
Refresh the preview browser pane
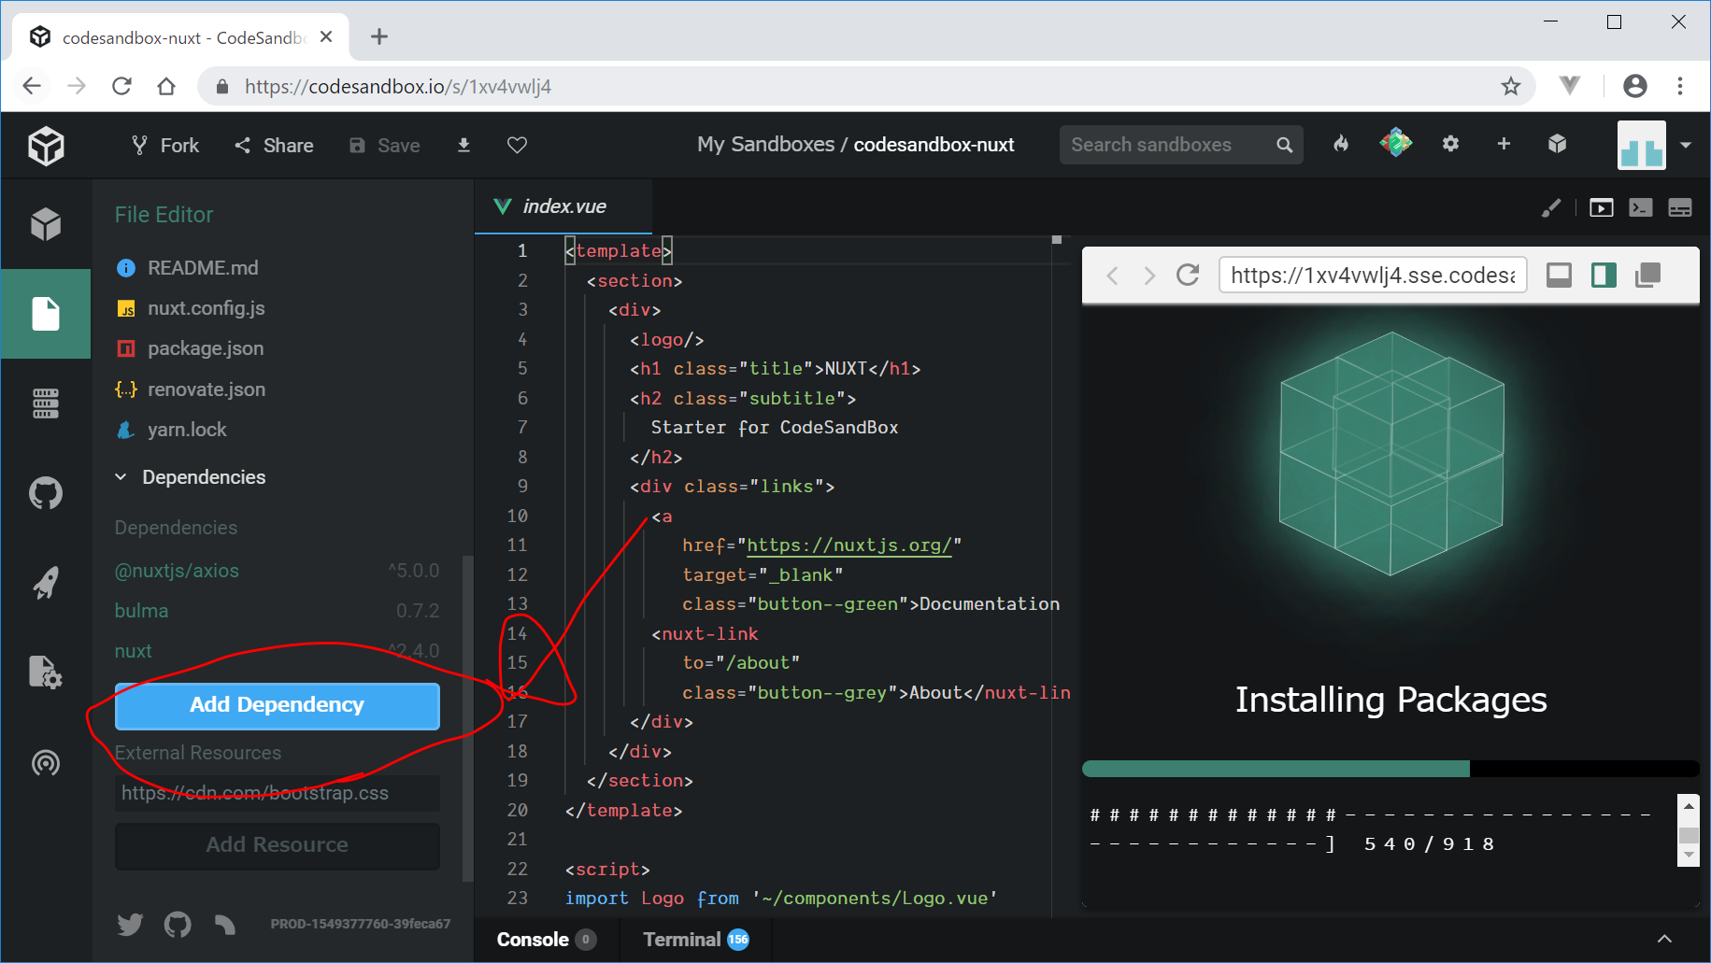point(1188,276)
